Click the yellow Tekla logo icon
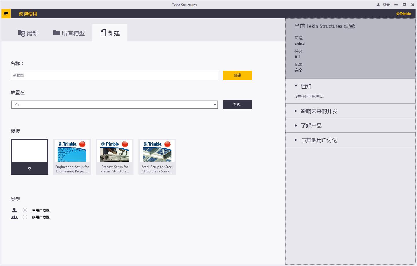Screen dimensions: 417x266 6,14
